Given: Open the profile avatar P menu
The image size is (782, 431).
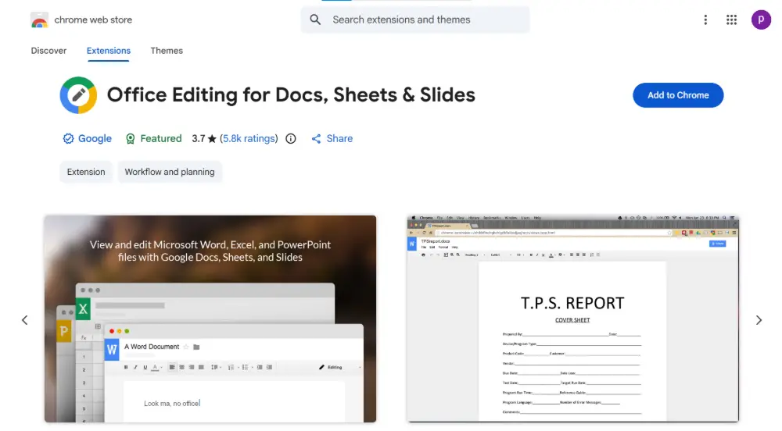Looking at the screenshot, I should tap(761, 20).
